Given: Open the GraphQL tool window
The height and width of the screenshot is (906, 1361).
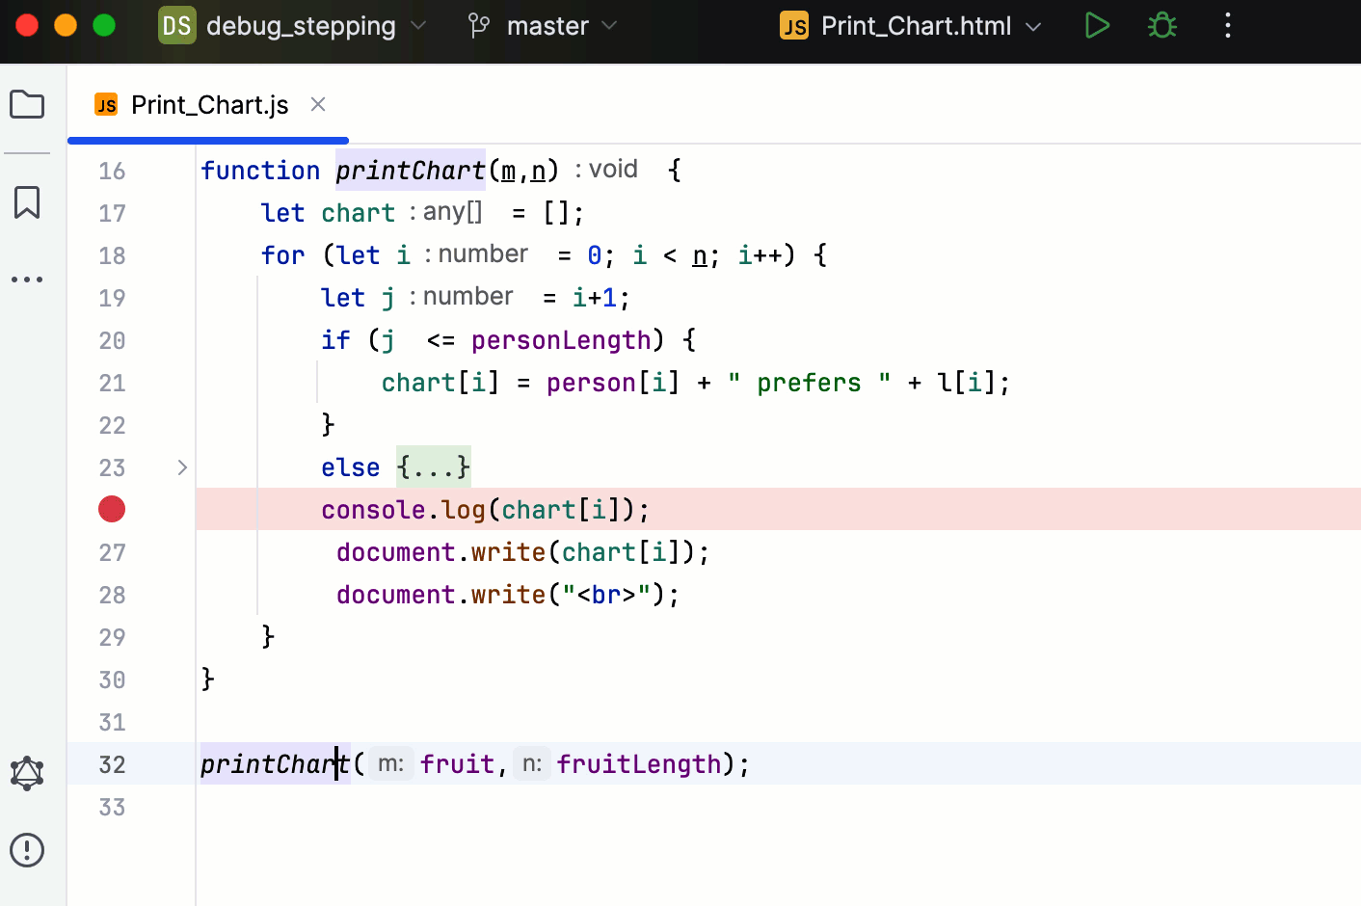Looking at the screenshot, I should tap(27, 773).
